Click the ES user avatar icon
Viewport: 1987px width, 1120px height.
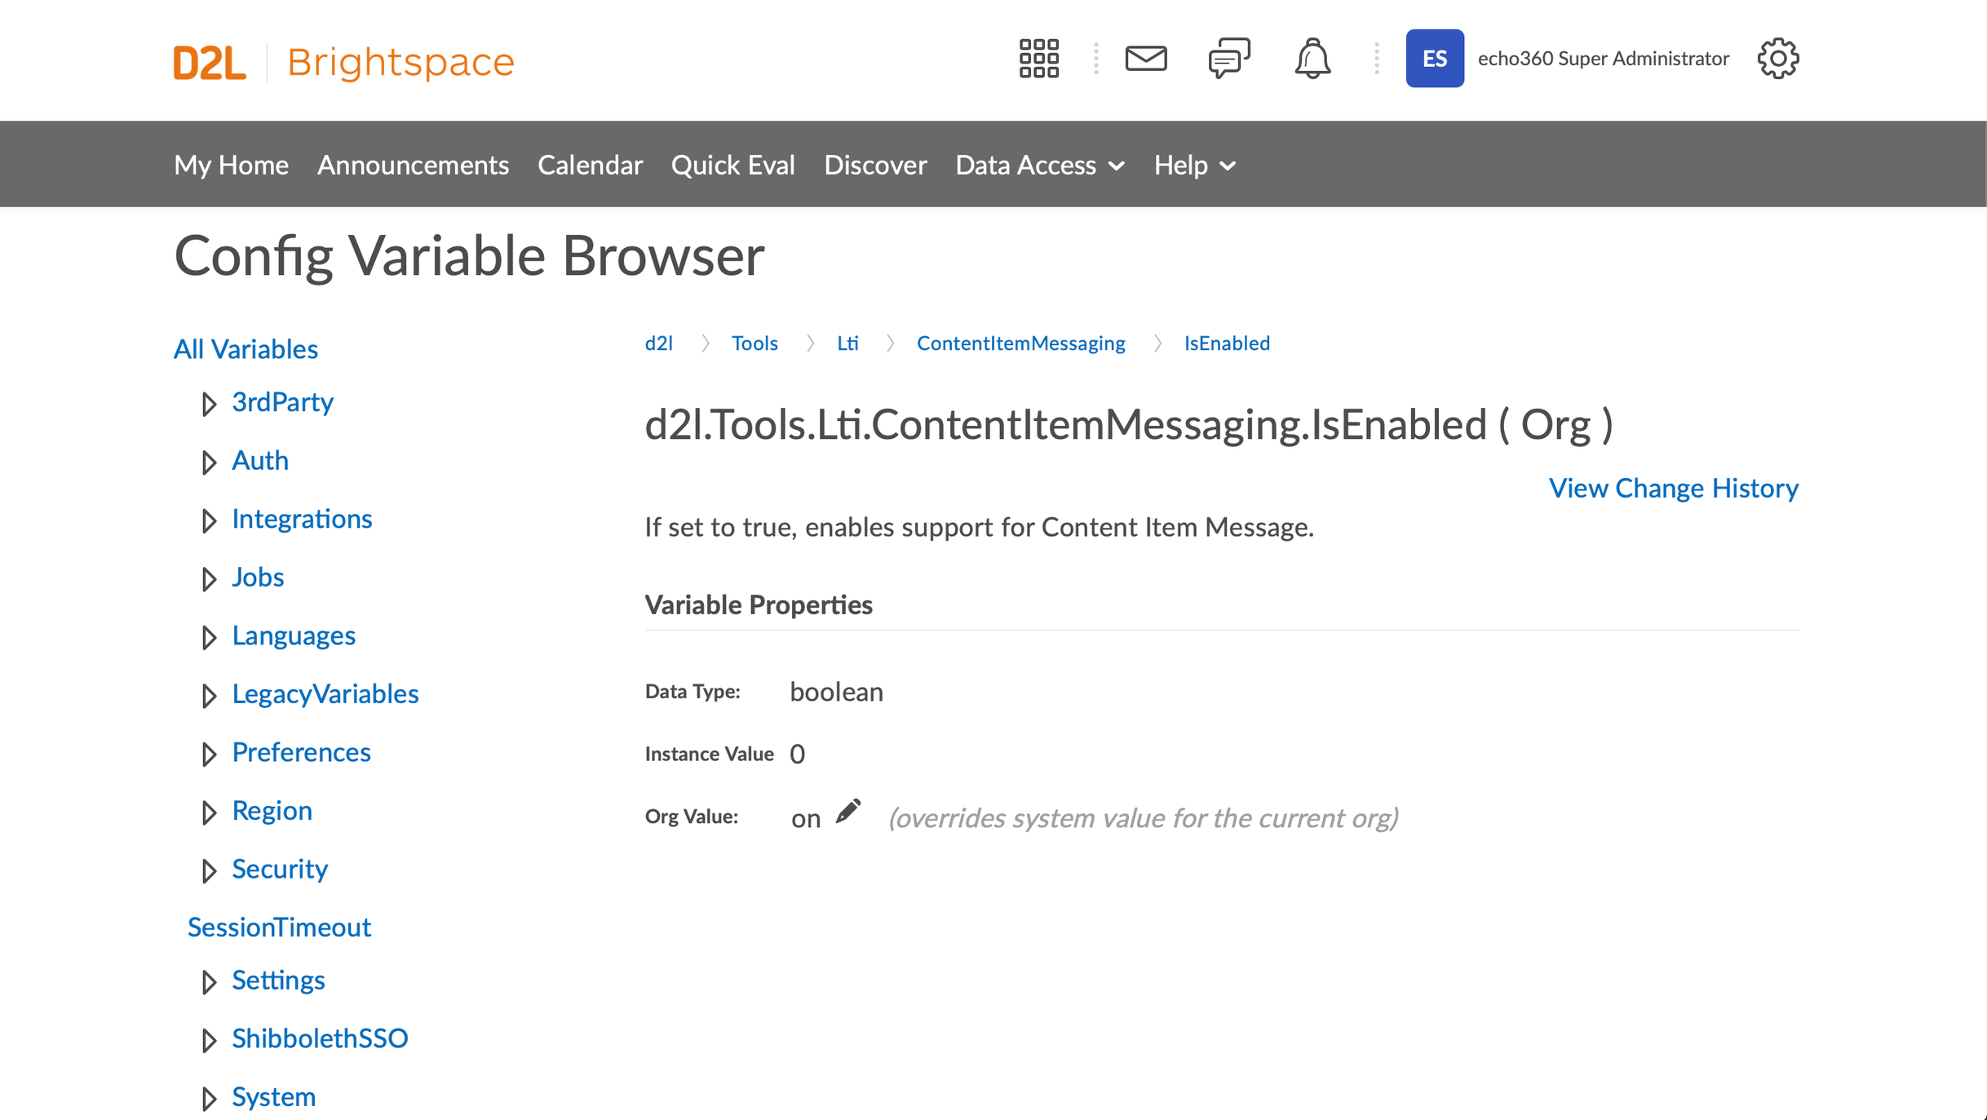point(1433,57)
